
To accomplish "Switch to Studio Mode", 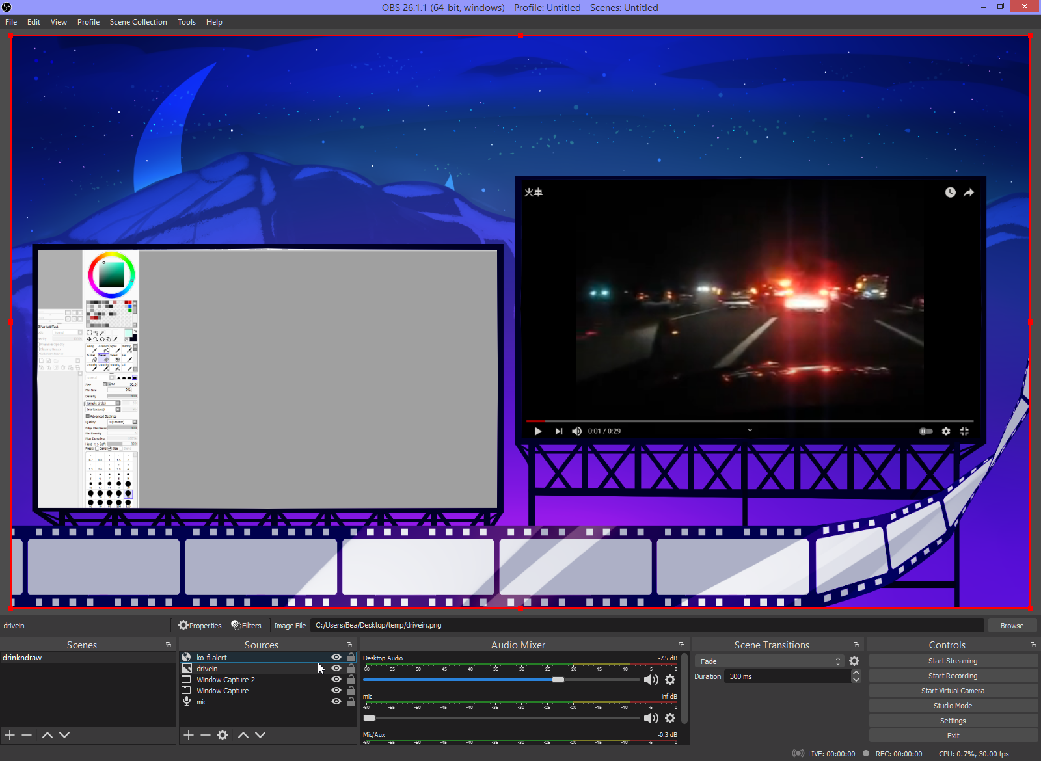I will (953, 706).
